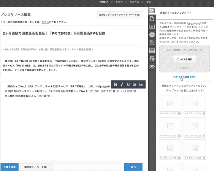This screenshot has width=214, height=171.
Task: Click Wordファイルをインポート (ベータ版) button
Action: [x=120, y=15]
